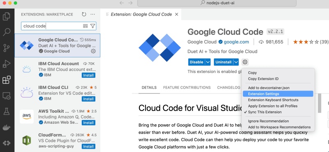
Task: Click the Cloud Code for Visual Studio heading
Action: [190, 108]
